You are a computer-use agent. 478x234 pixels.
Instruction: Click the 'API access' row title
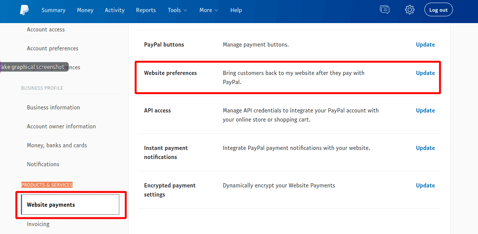157,111
